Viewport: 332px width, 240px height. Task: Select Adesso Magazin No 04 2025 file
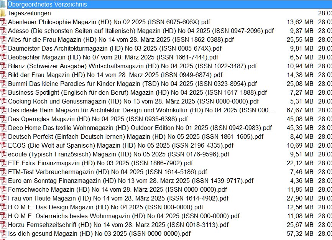pyautogui.click(x=141, y=31)
